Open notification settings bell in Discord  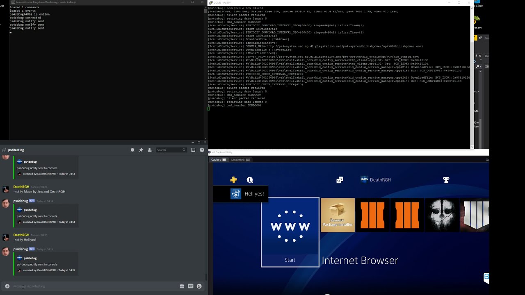point(132,150)
